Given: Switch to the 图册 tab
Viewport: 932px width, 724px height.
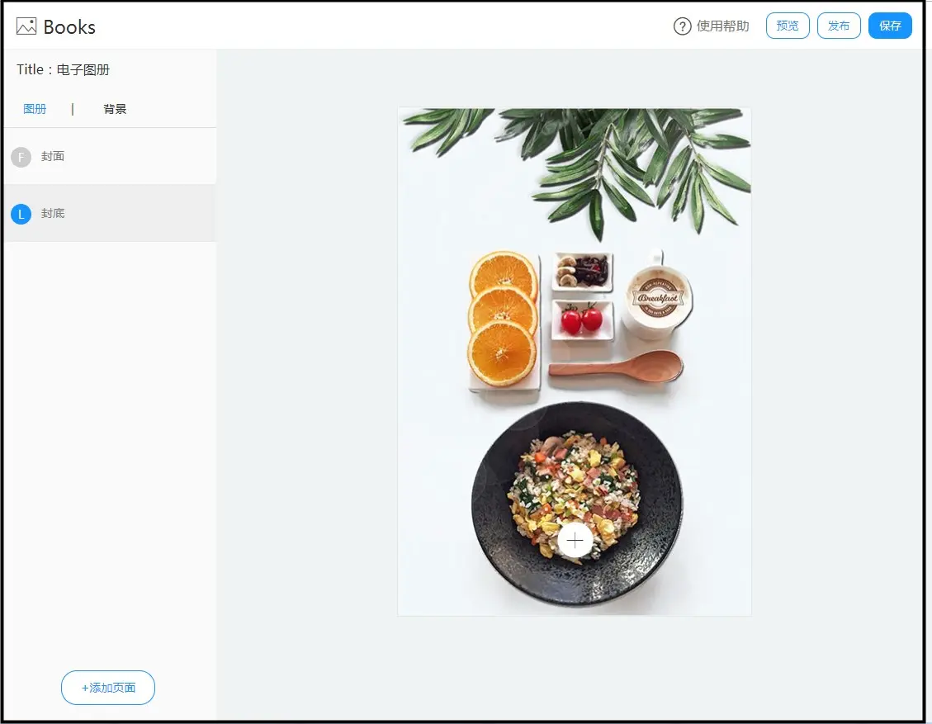Looking at the screenshot, I should [35, 109].
